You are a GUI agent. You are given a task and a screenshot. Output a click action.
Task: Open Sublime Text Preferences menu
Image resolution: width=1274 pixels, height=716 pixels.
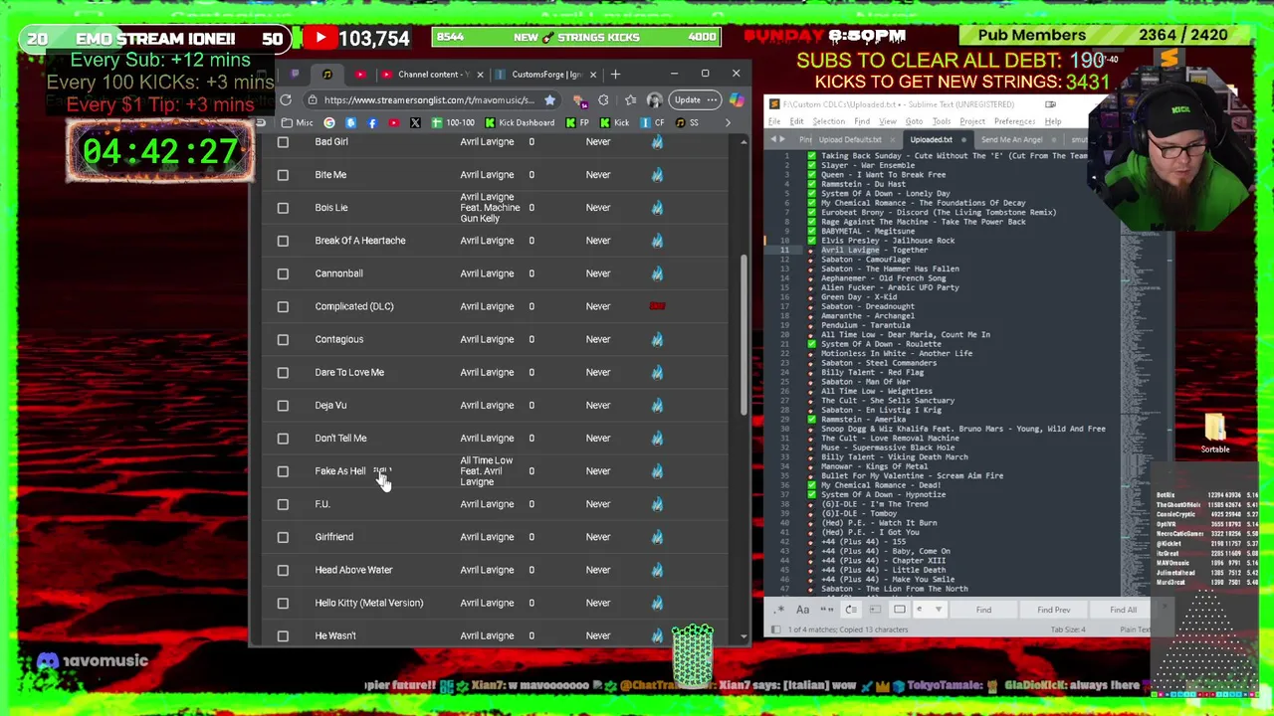coord(1014,121)
